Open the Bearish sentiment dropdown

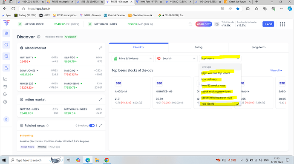[176, 58]
